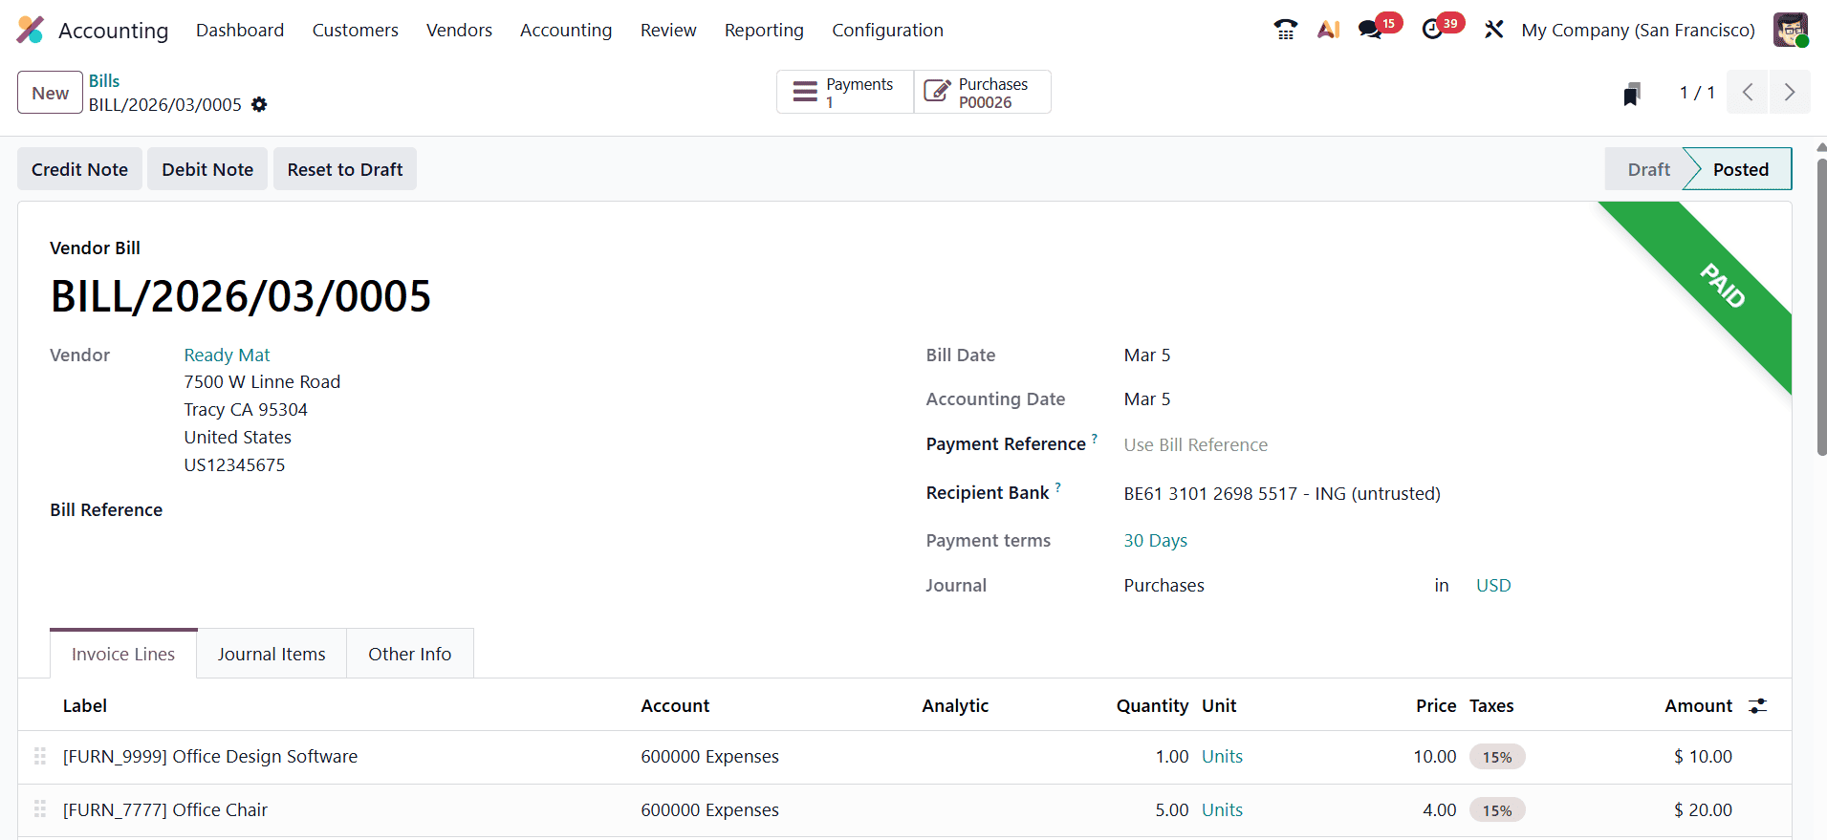Grab handle of Office Design Software line

click(x=40, y=756)
